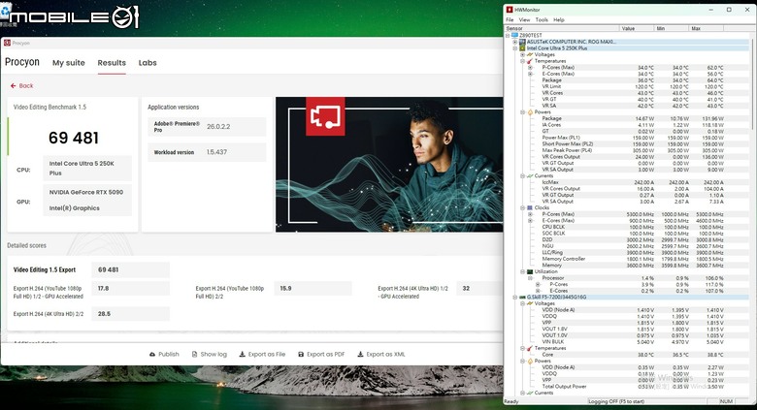
Task: Collapse the Temperatures tree node under CPU
Action: click(x=522, y=61)
